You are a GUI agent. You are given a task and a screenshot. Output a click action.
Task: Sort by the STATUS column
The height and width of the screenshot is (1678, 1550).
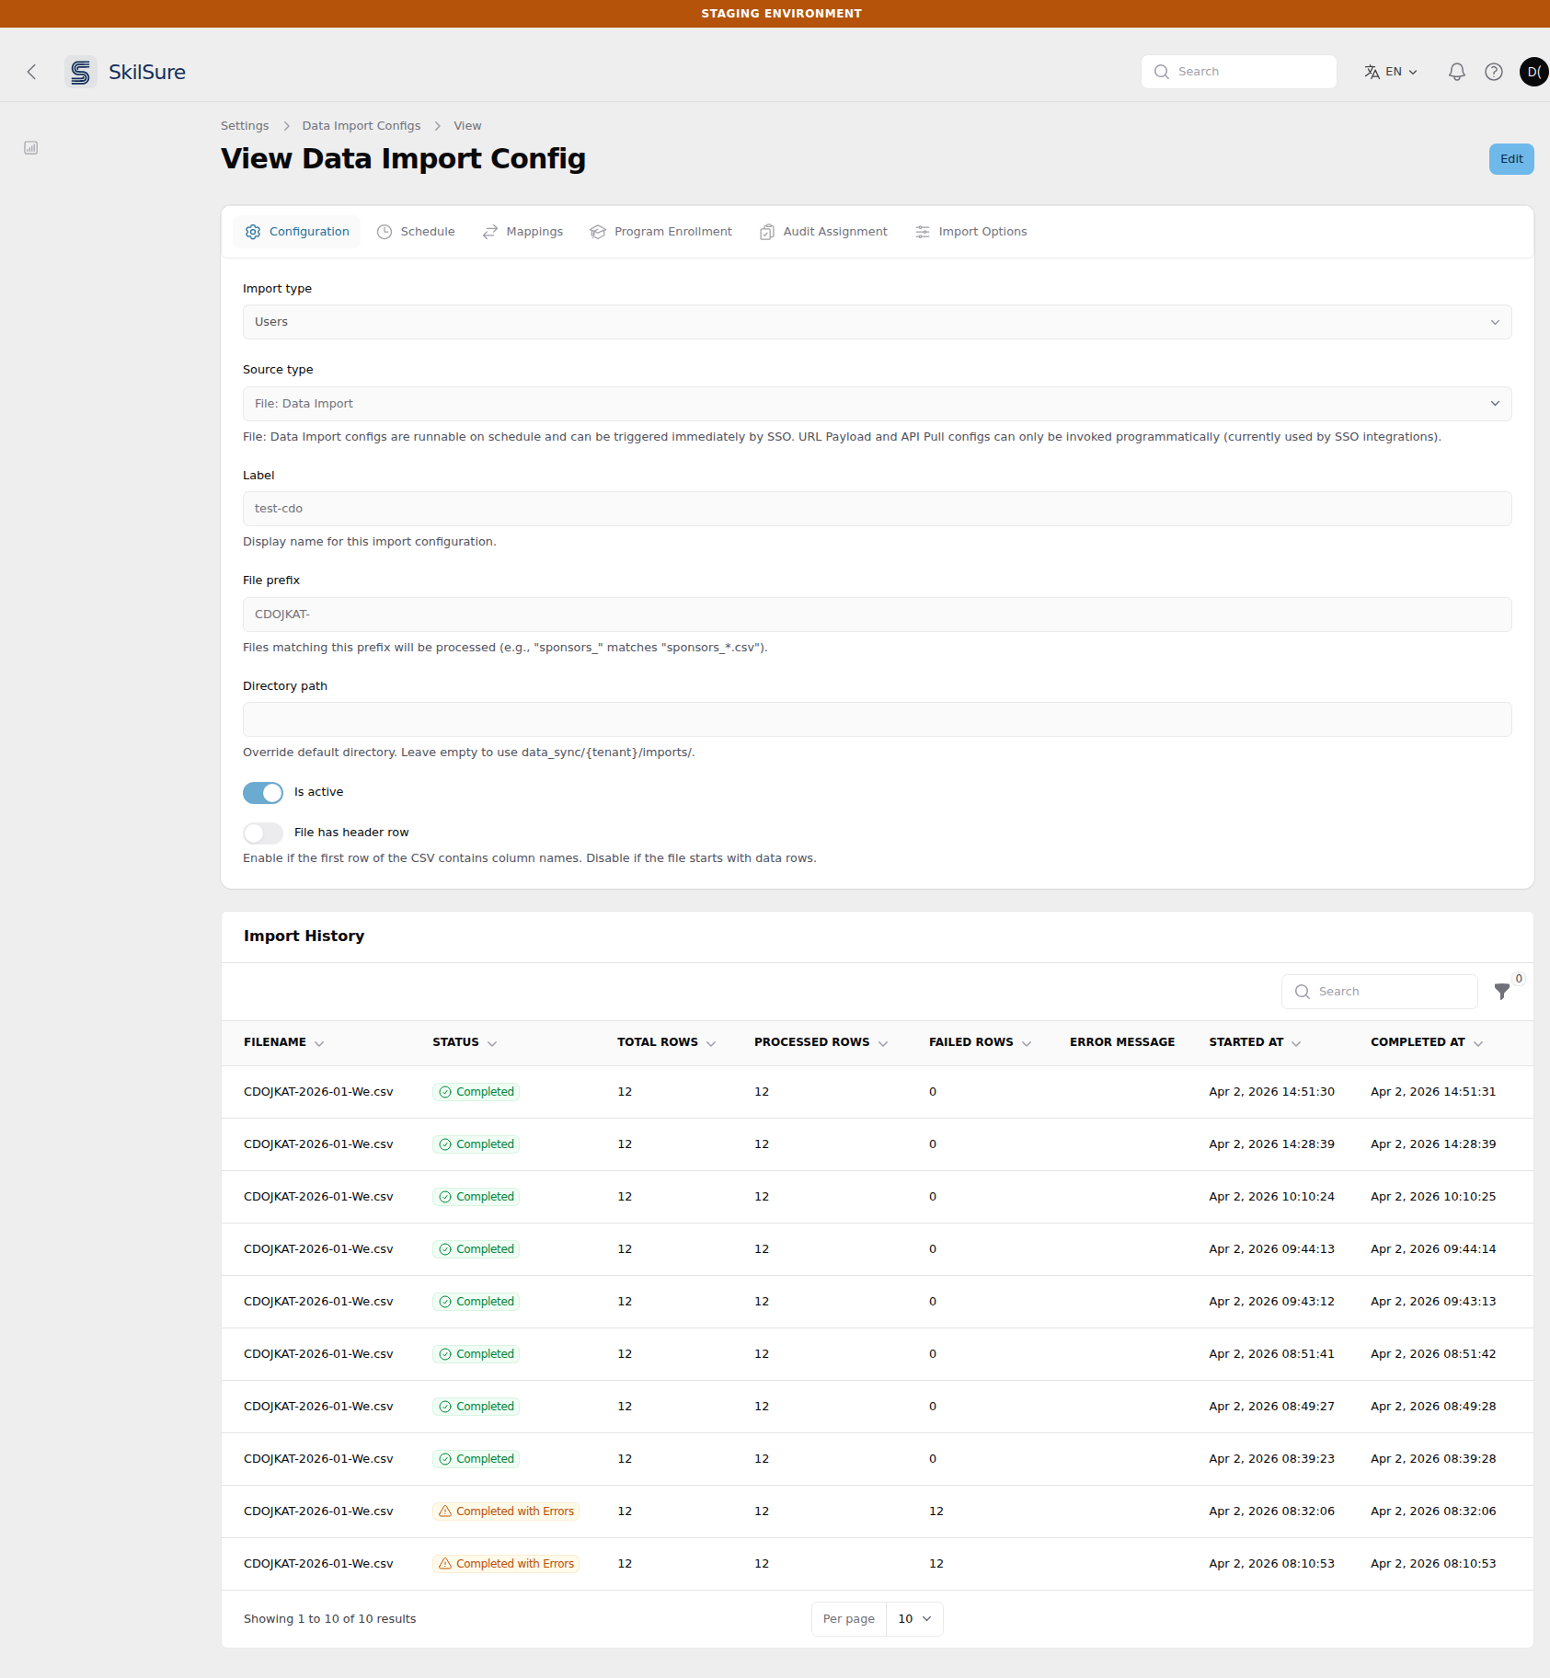tap(465, 1042)
